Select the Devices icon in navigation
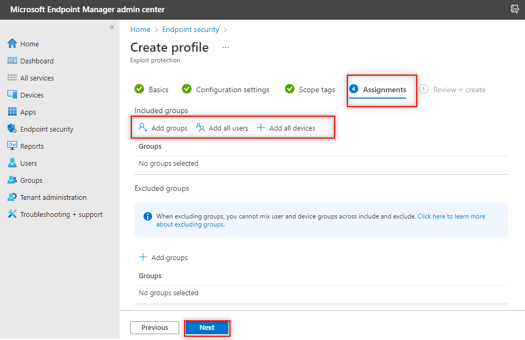The height and width of the screenshot is (340, 525). click(x=12, y=95)
